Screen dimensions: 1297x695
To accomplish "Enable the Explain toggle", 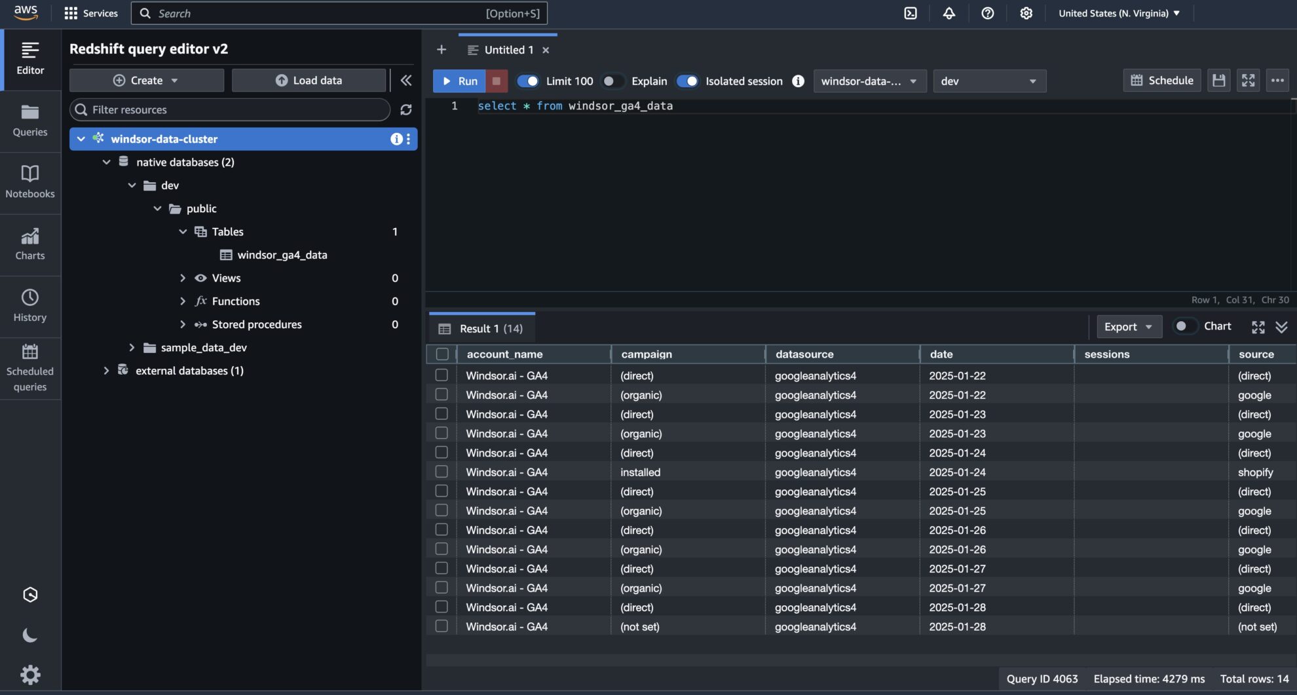I will click(x=613, y=81).
